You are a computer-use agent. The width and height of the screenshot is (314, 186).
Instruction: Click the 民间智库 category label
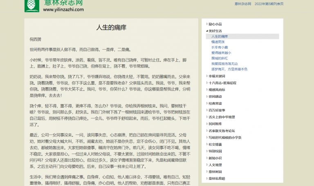pos(215,124)
